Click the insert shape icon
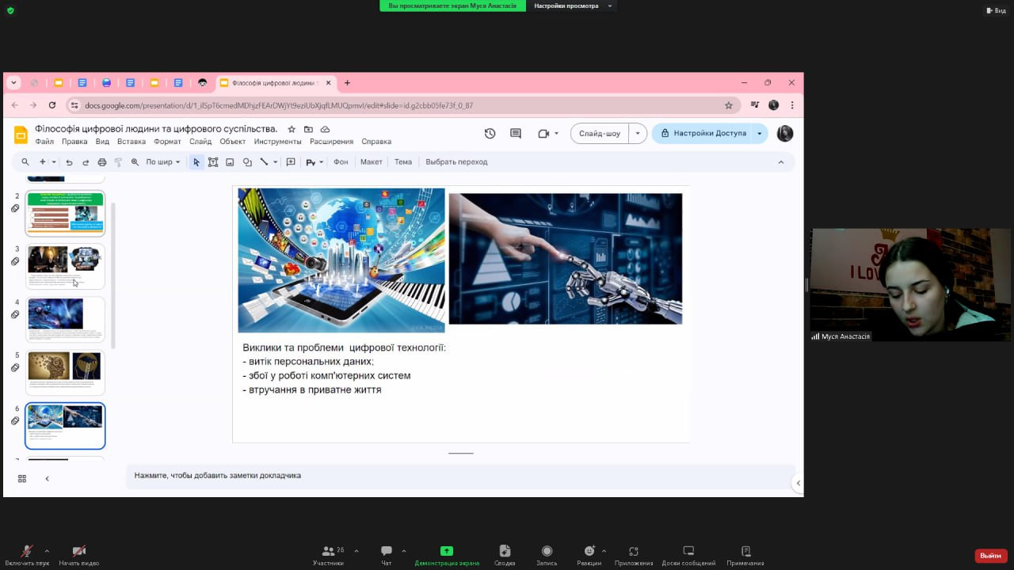This screenshot has height=570, width=1014. (x=247, y=162)
